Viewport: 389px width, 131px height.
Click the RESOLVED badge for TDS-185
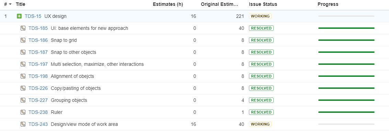tap(261, 28)
